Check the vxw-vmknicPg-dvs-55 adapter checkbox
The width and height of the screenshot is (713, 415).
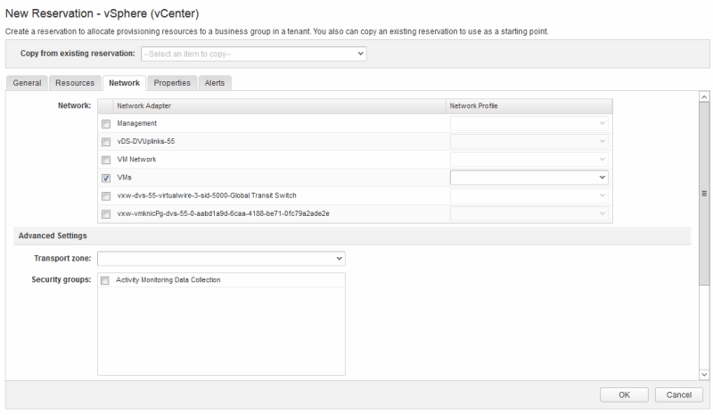pos(106,214)
